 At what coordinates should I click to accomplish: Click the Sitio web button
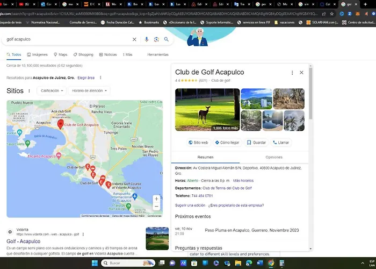(198, 143)
